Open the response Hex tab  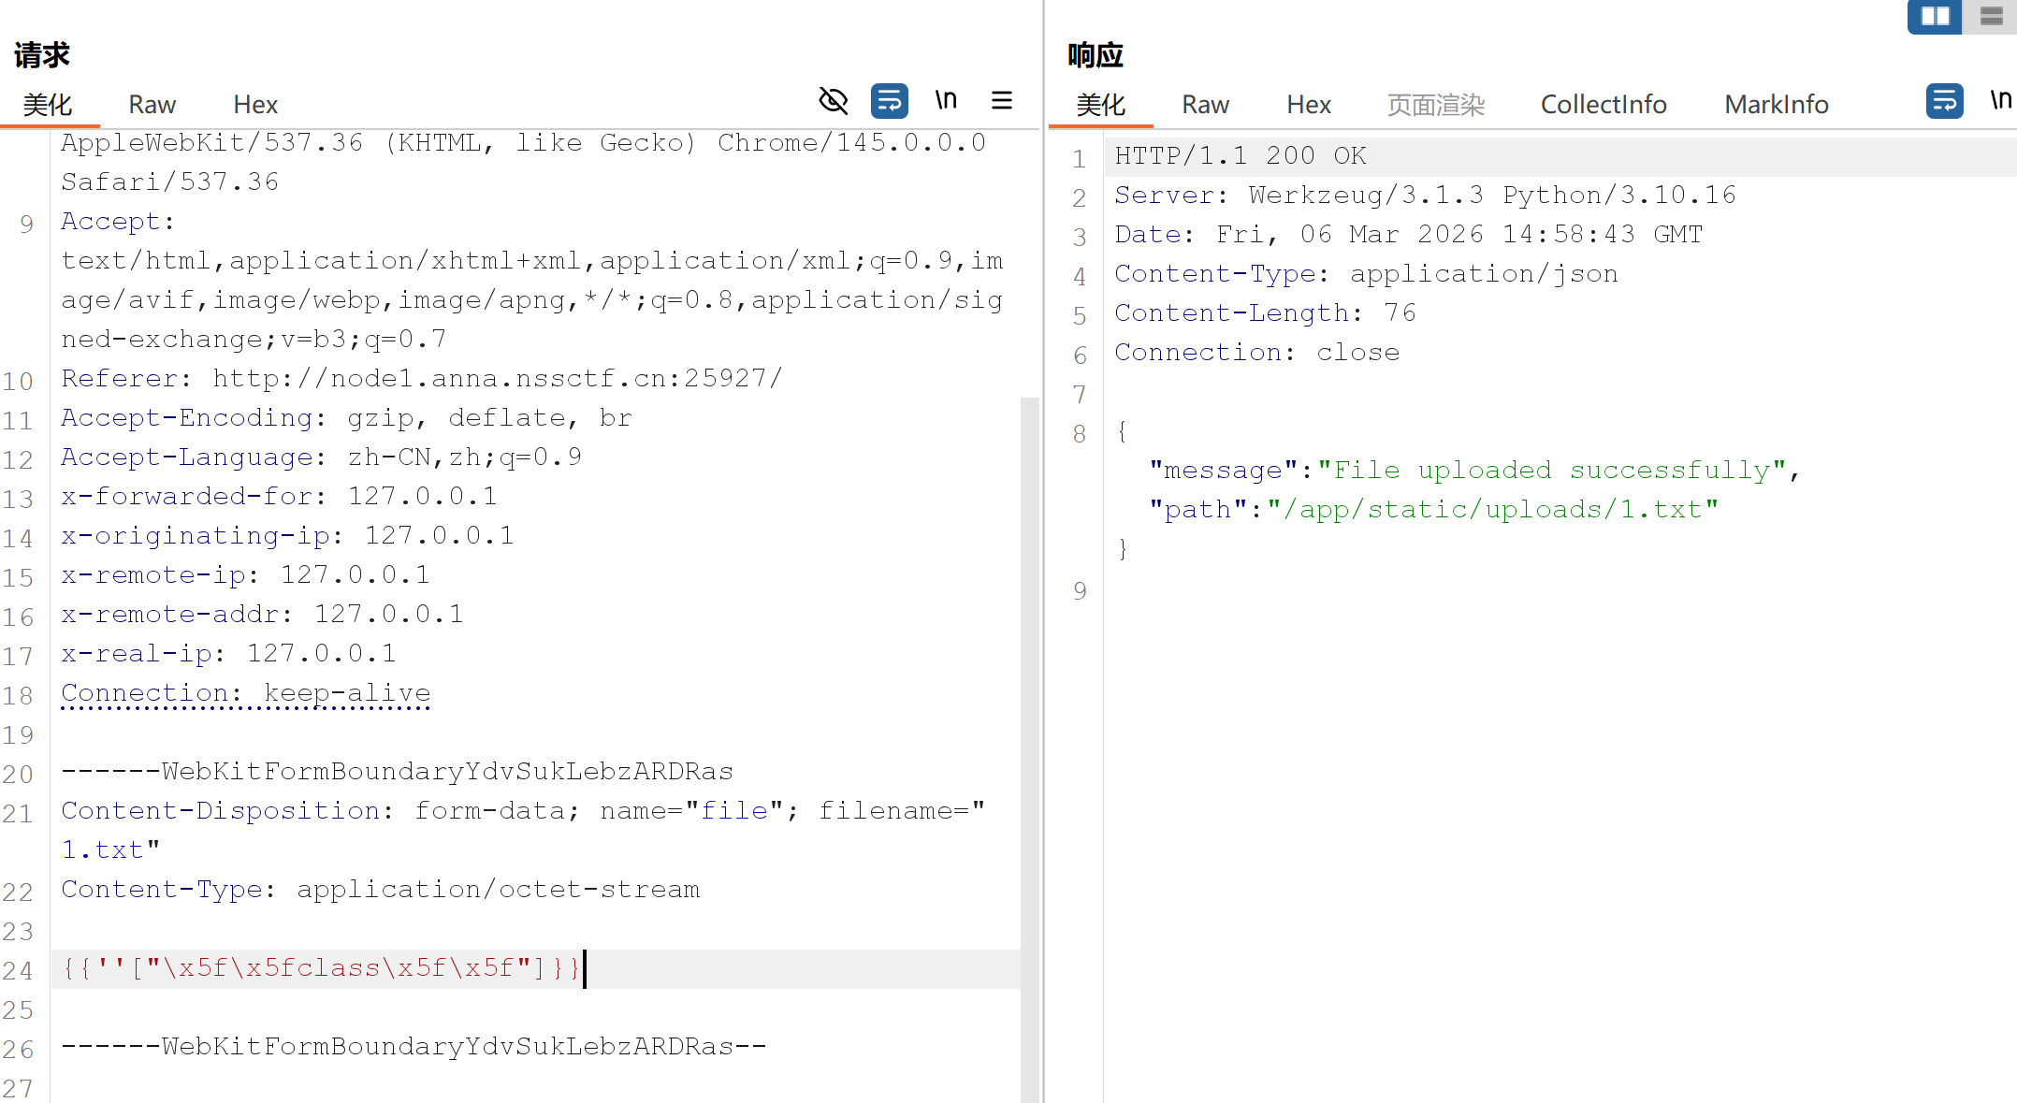tap(1308, 104)
